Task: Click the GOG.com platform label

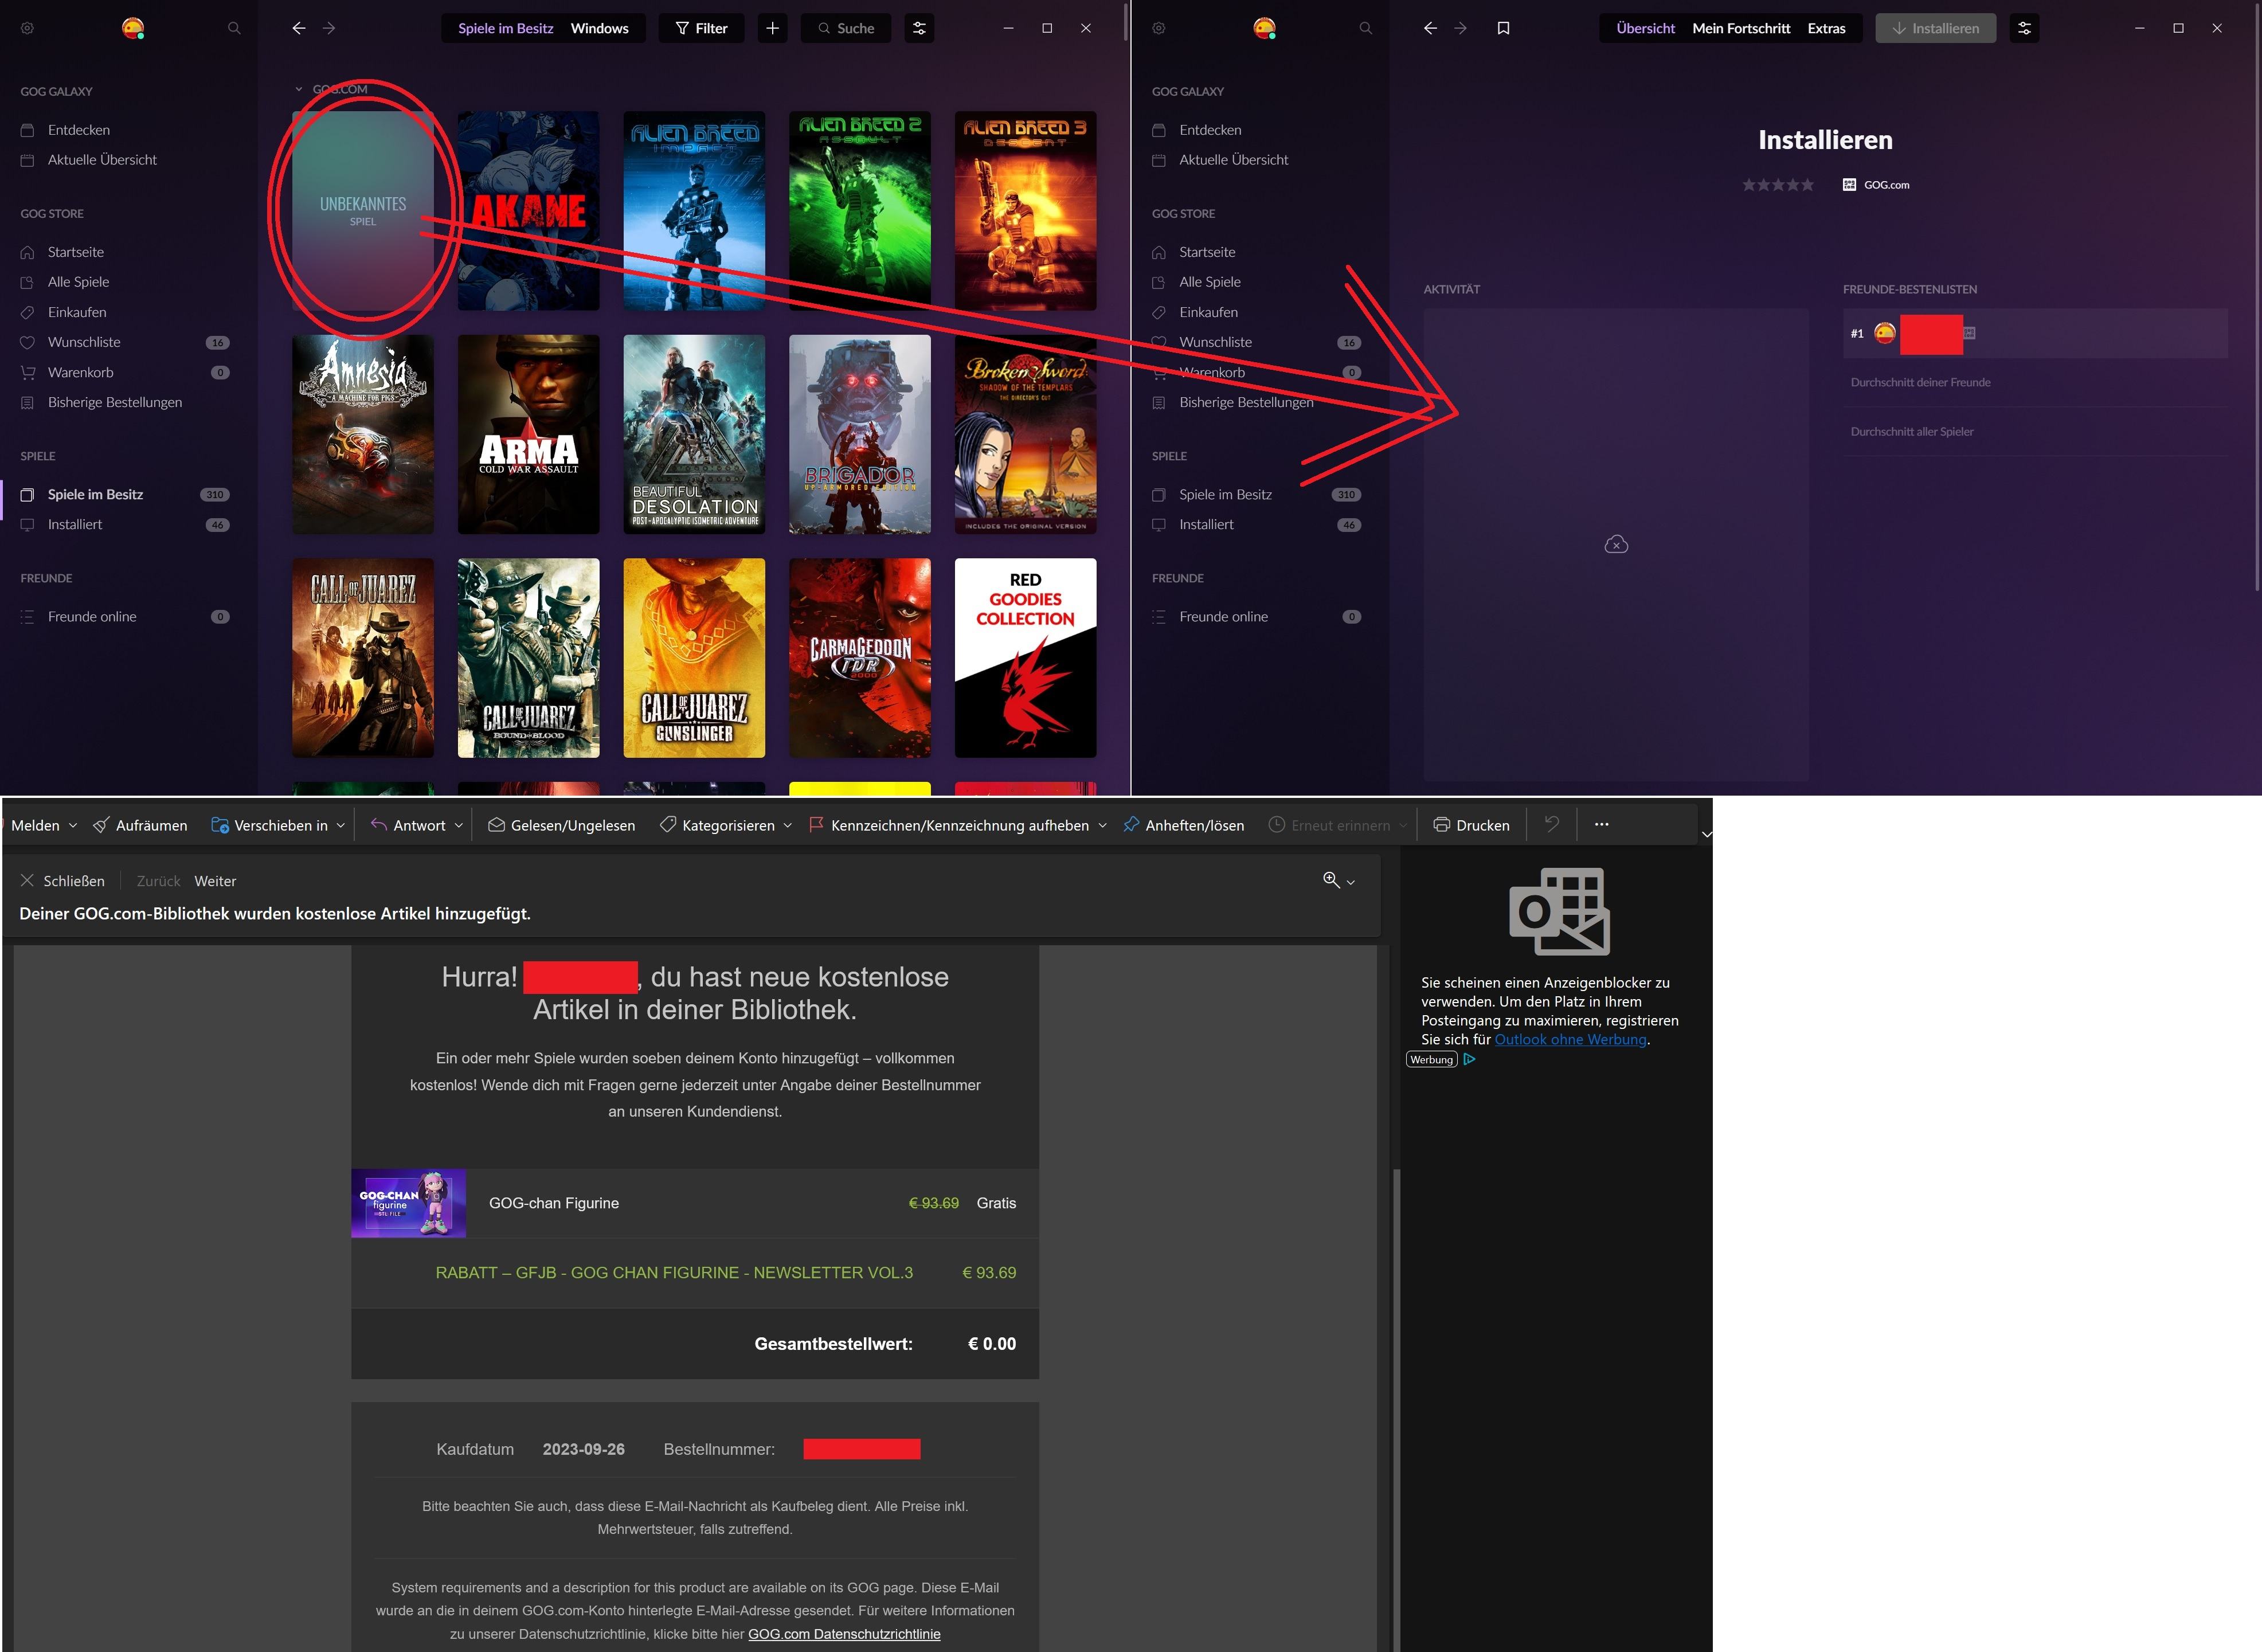Action: 1876,185
